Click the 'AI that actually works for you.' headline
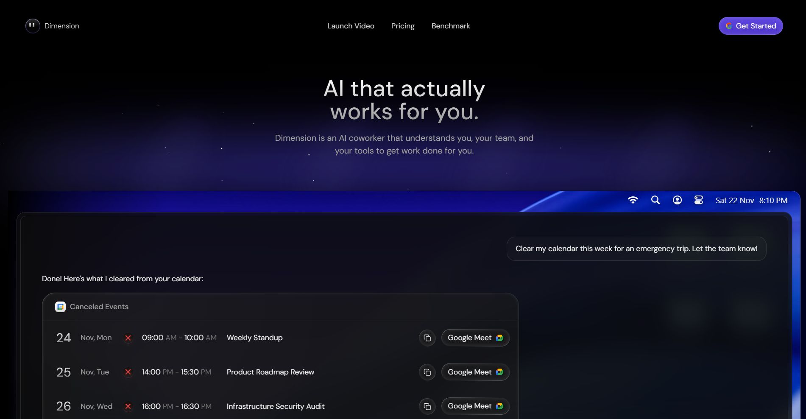Image resolution: width=806 pixels, height=419 pixels. pos(404,100)
